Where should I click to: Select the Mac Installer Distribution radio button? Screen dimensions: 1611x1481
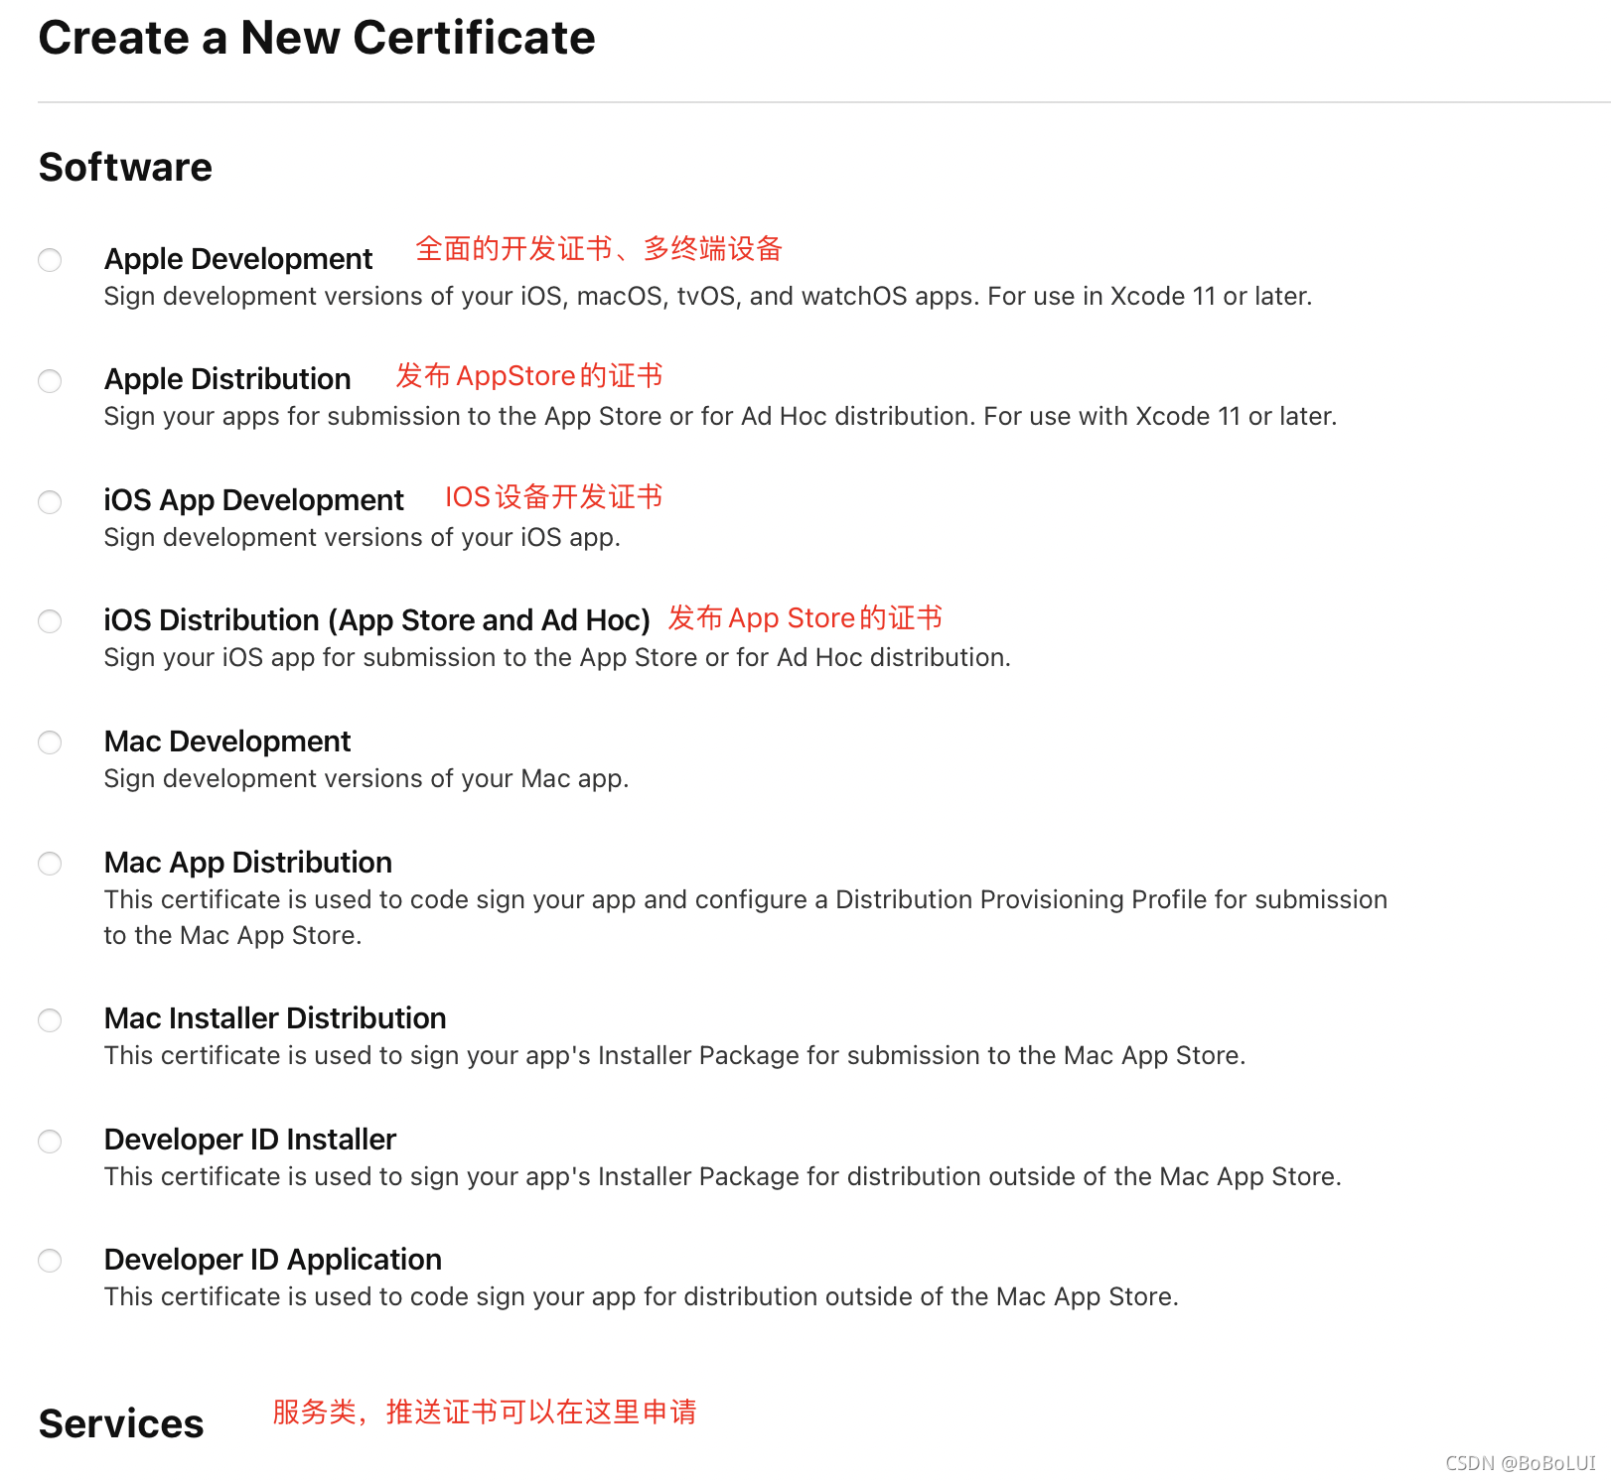tap(50, 1020)
